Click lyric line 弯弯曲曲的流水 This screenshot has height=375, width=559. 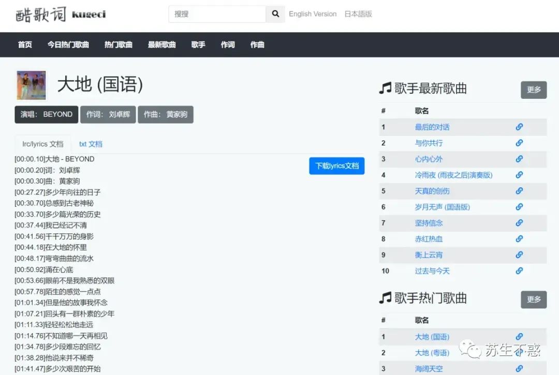tap(54, 259)
